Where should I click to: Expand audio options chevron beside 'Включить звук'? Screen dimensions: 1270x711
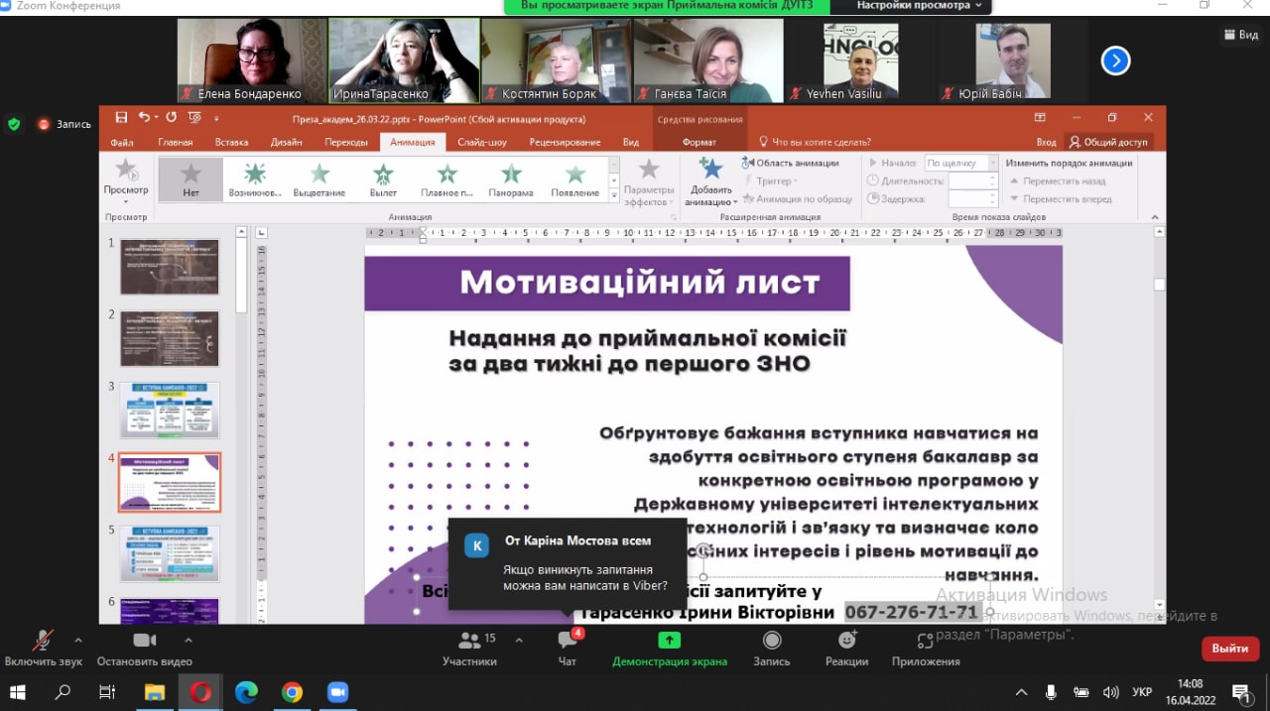pos(78,640)
